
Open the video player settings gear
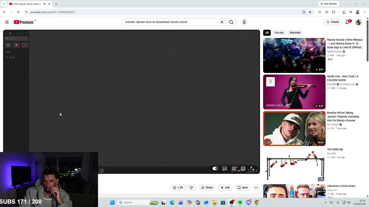pyautogui.click(x=234, y=169)
